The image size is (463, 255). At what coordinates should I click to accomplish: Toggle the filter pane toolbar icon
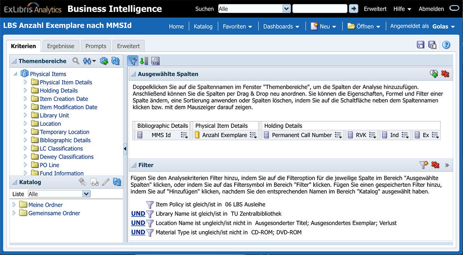coord(133,61)
